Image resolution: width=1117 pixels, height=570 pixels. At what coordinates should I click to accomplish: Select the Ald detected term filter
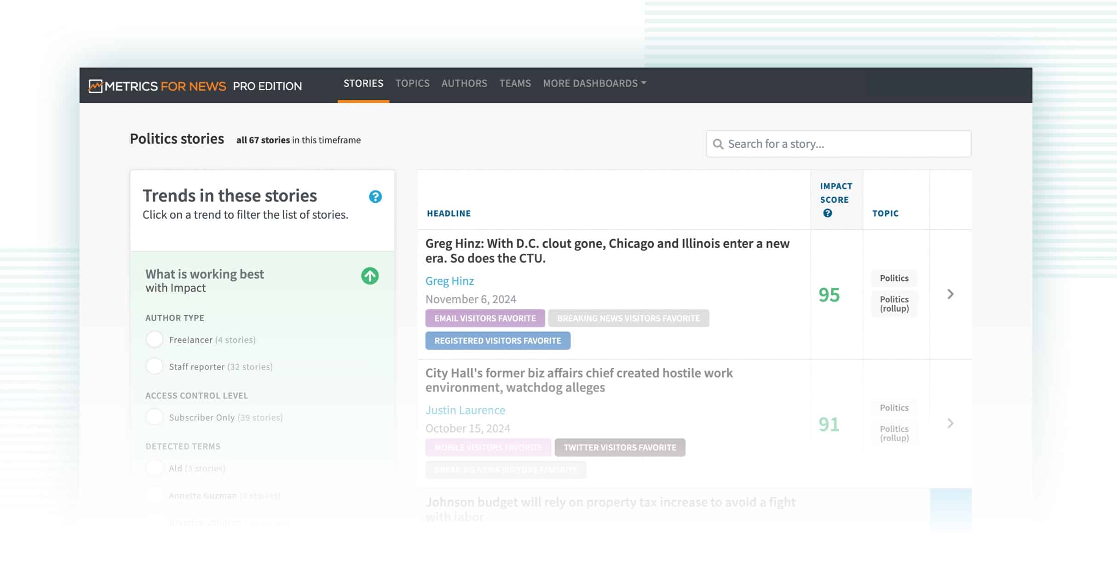[155, 468]
